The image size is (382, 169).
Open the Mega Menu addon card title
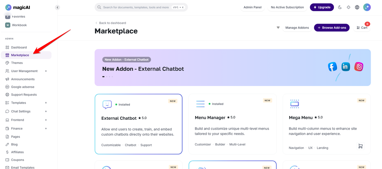[x=301, y=118]
